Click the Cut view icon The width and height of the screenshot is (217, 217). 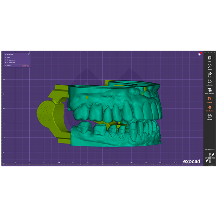pos(209,116)
